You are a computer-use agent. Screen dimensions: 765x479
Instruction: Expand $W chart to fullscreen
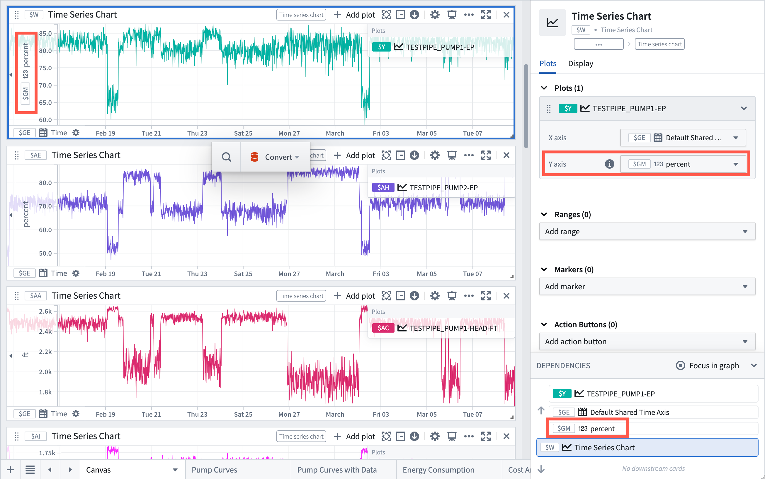pos(486,15)
